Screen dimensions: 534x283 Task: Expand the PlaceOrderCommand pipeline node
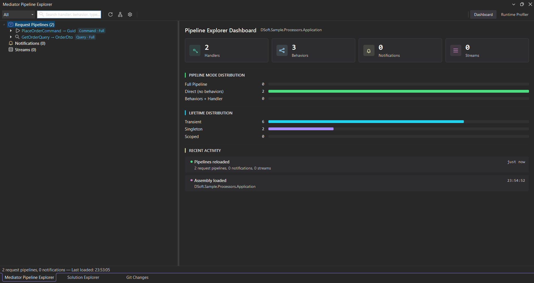tap(11, 31)
